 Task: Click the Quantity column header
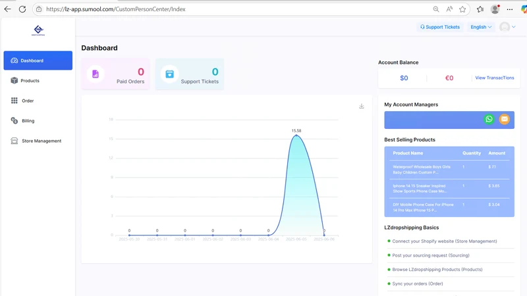point(472,153)
